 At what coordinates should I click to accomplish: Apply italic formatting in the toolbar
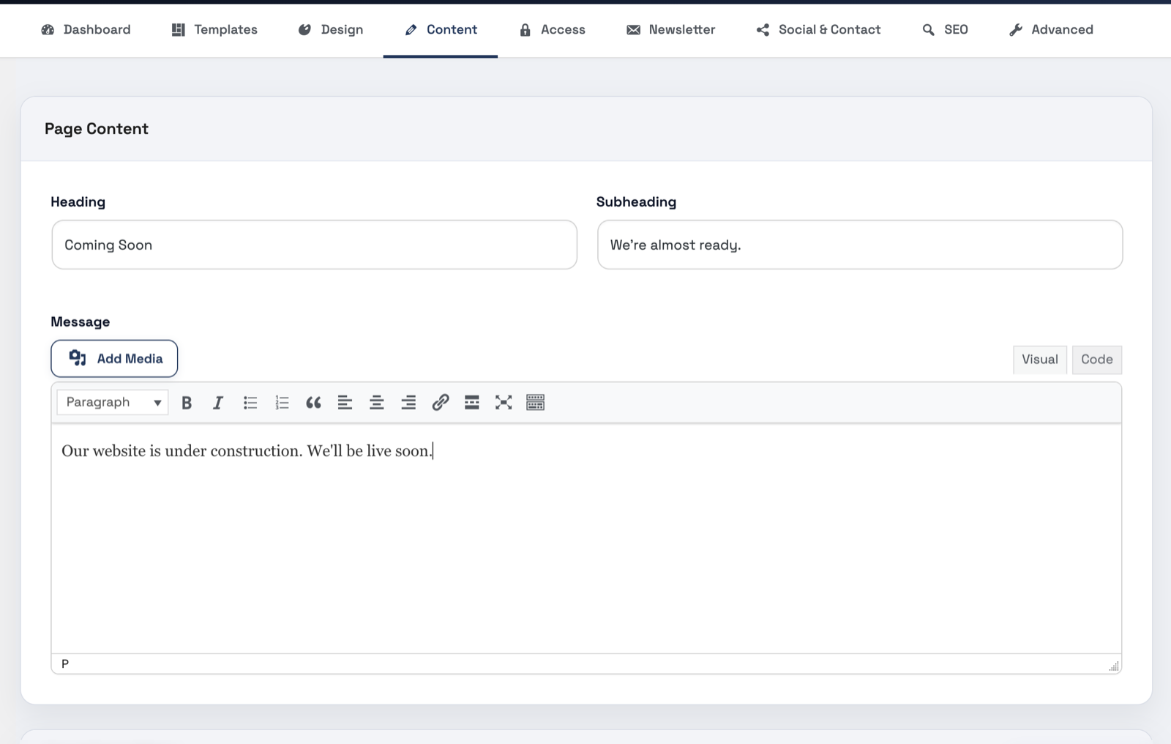point(218,403)
